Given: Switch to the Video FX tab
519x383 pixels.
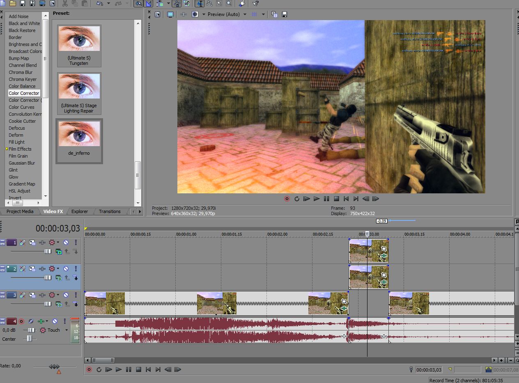Looking at the screenshot, I should pos(53,211).
